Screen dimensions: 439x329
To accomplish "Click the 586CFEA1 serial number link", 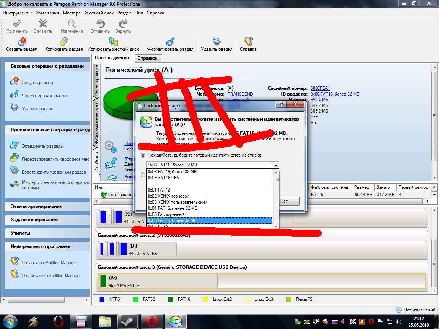I will (x=320, y=88).
